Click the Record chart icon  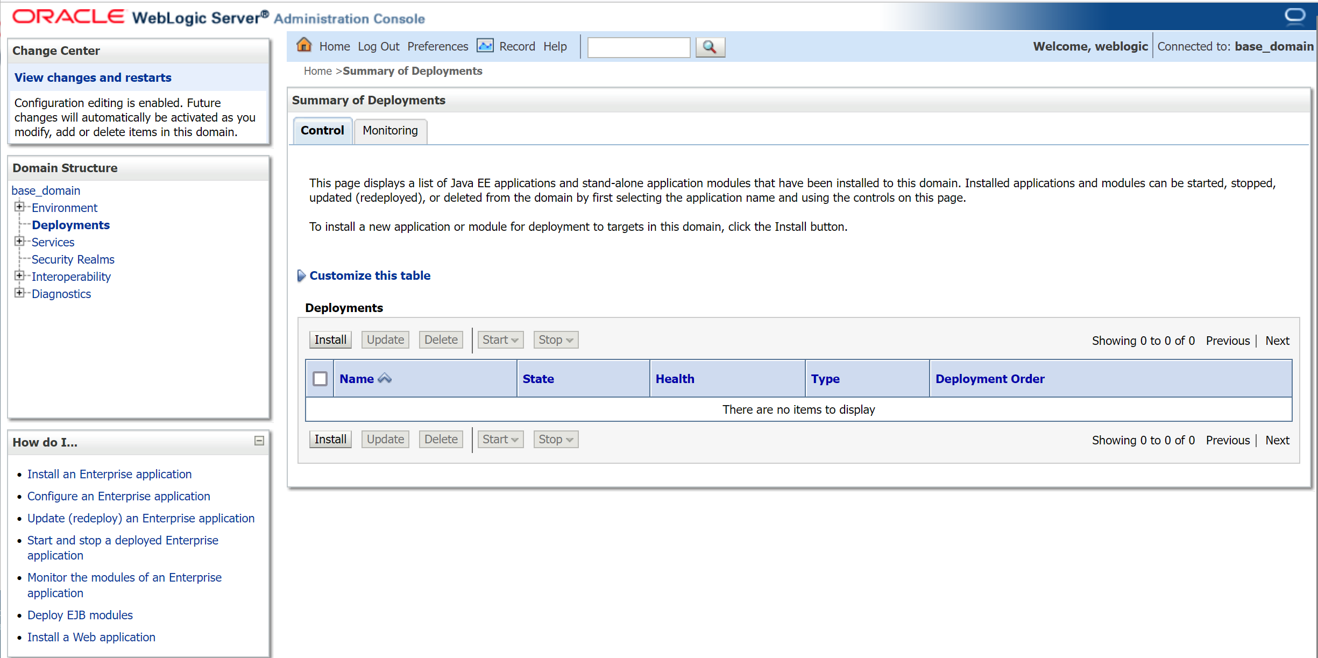(x=485, y=46)
